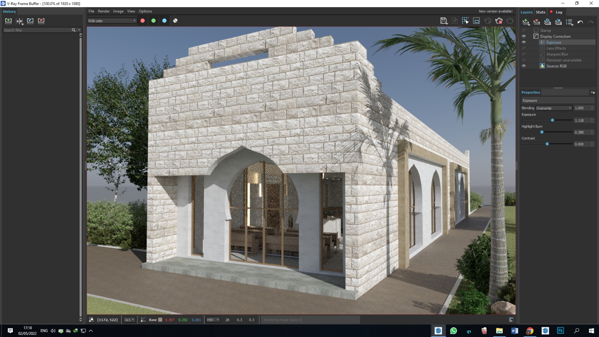Open the Blending Overwrite dropdown
The width and height of the screenshot is (599, 337).
pyautogui.click(x=554, y=108)
